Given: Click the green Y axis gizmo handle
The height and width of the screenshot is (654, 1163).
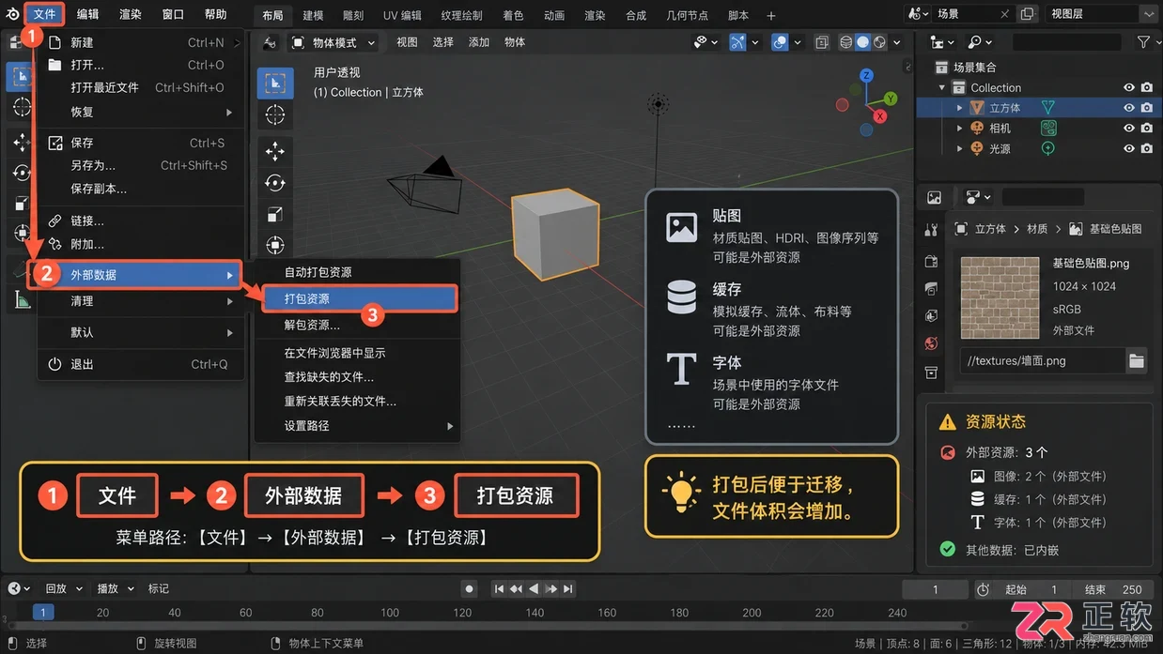Looking at the screenshot, I should tap(892, 99).
